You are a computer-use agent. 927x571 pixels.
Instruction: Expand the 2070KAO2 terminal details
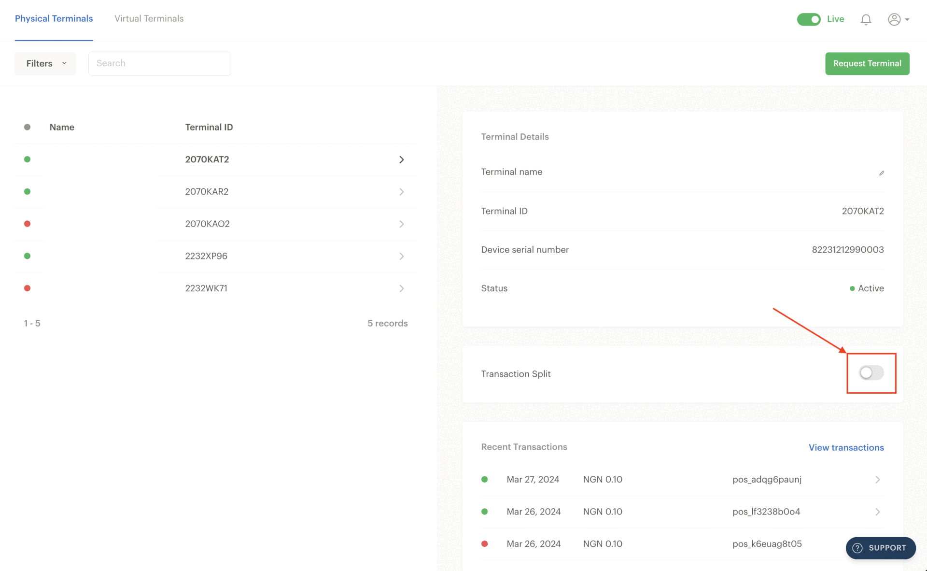(x=401, y=223)
